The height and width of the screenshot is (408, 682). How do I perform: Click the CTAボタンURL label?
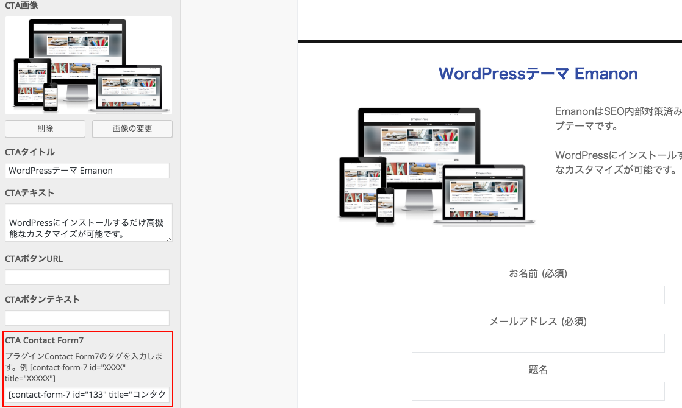[34, 259]
